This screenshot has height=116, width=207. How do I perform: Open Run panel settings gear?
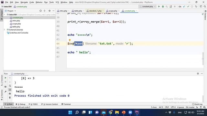pos(198,74)
